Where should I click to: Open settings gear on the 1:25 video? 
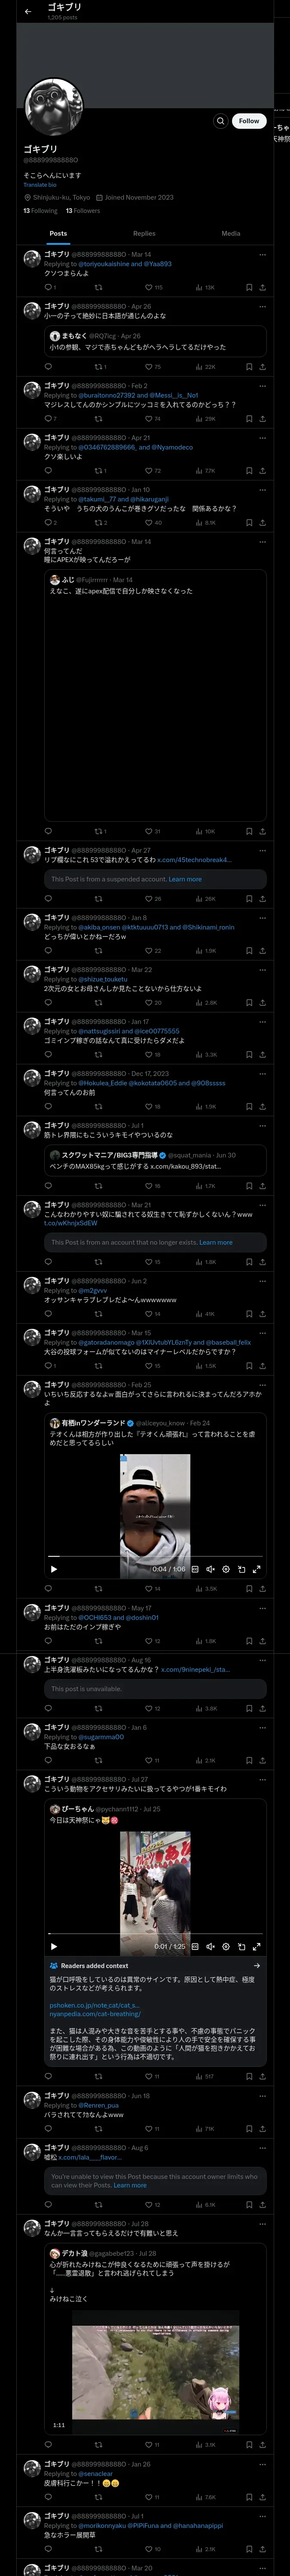226,1947
